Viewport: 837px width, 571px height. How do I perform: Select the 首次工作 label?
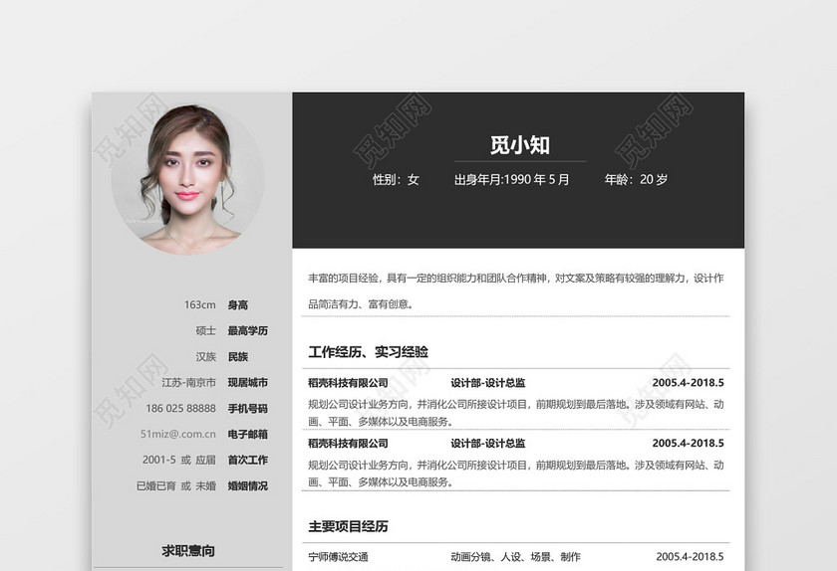point(248,460)
